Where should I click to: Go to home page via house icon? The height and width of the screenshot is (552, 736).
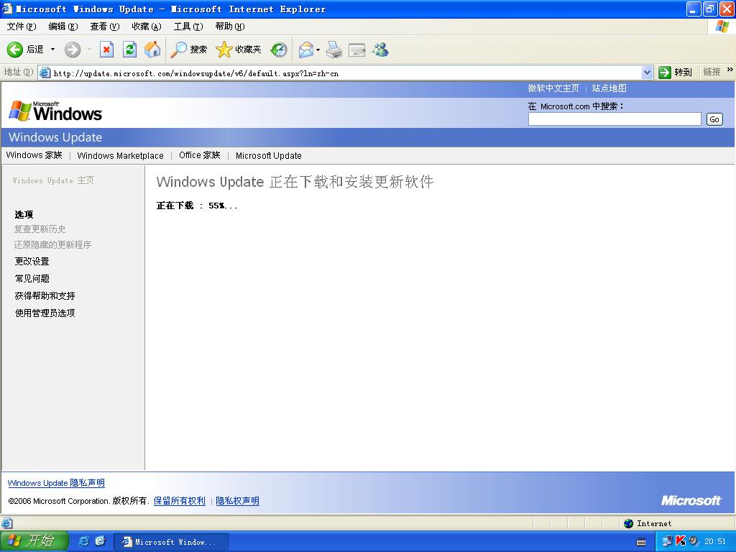(152, 50)
